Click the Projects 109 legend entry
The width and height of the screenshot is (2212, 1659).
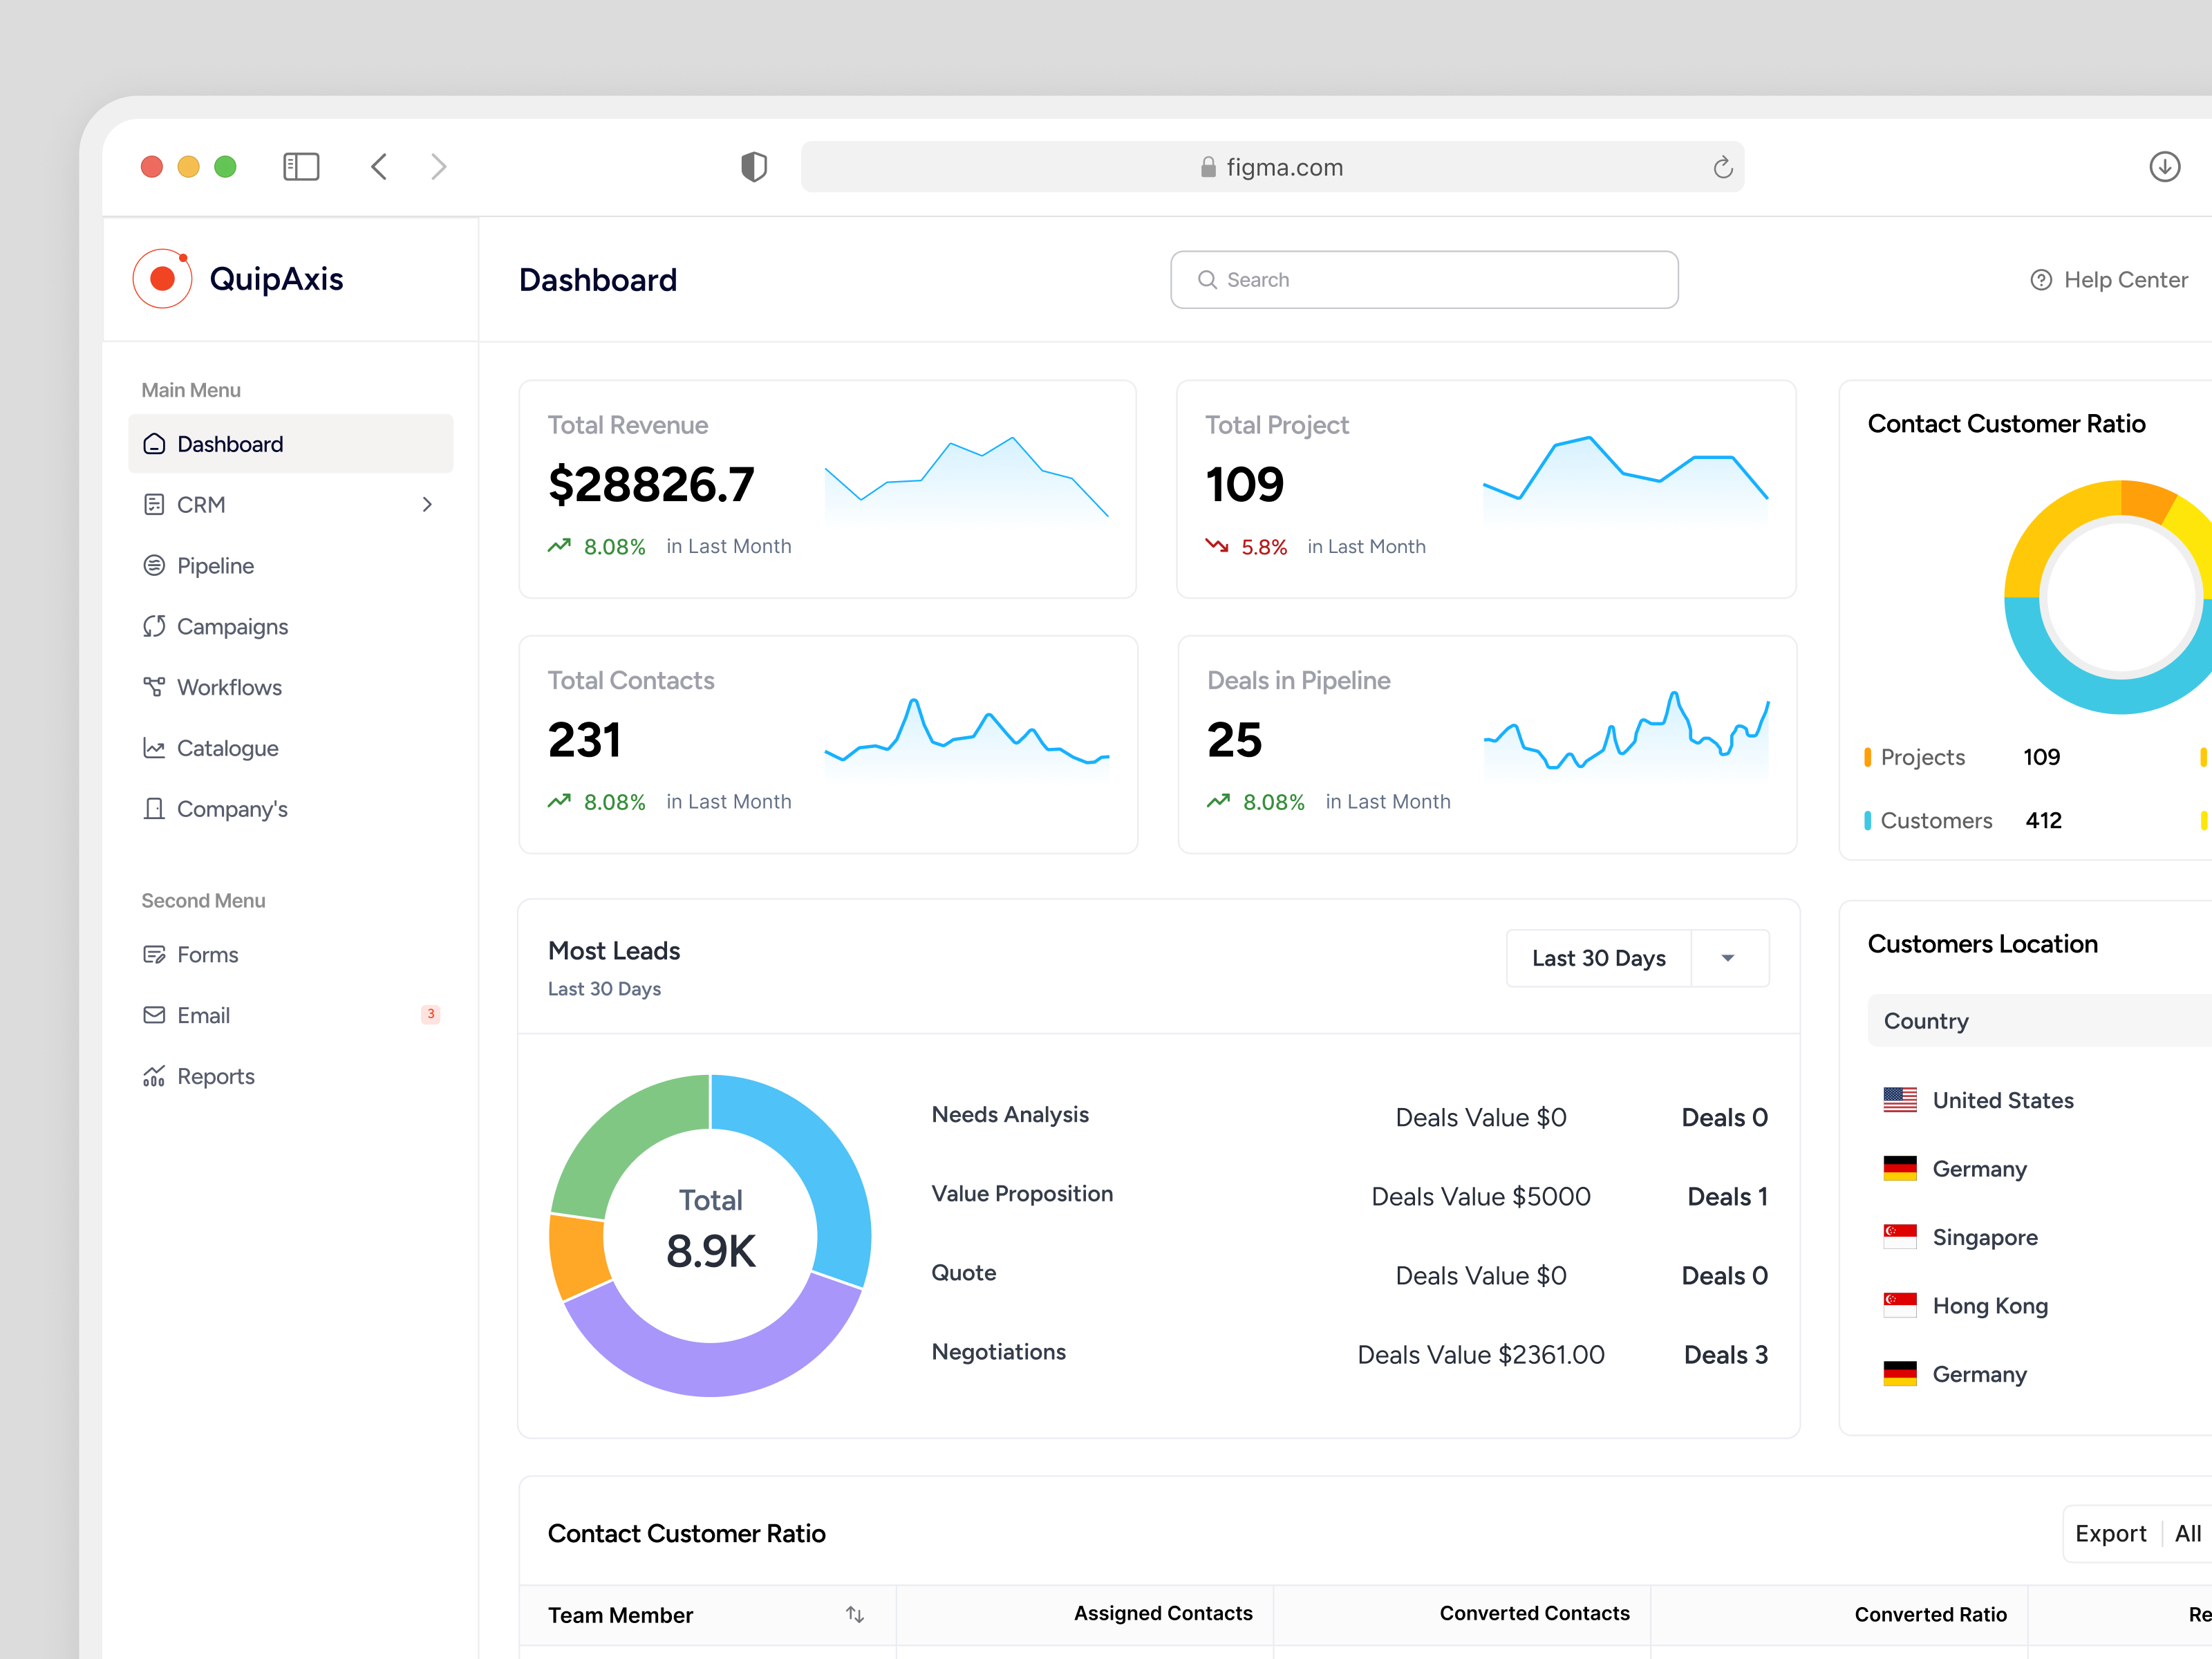1962,757
